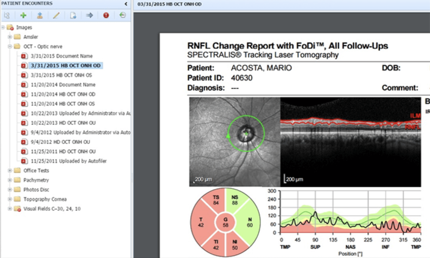Open 10/22/2013 Uploaded by Administrator entry
The height and width of the screenshot is (258, 430).
[x=81, y=113]
